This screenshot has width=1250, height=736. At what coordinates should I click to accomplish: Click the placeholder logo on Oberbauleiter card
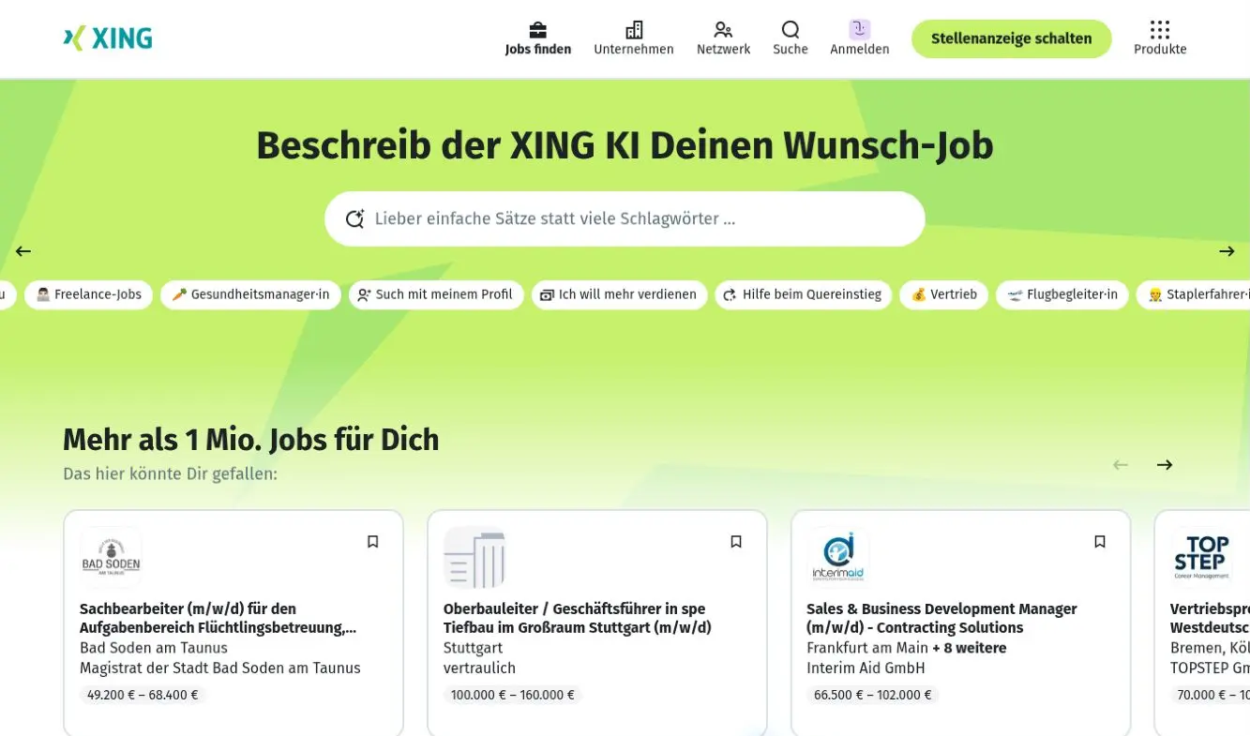pos(474,557)
